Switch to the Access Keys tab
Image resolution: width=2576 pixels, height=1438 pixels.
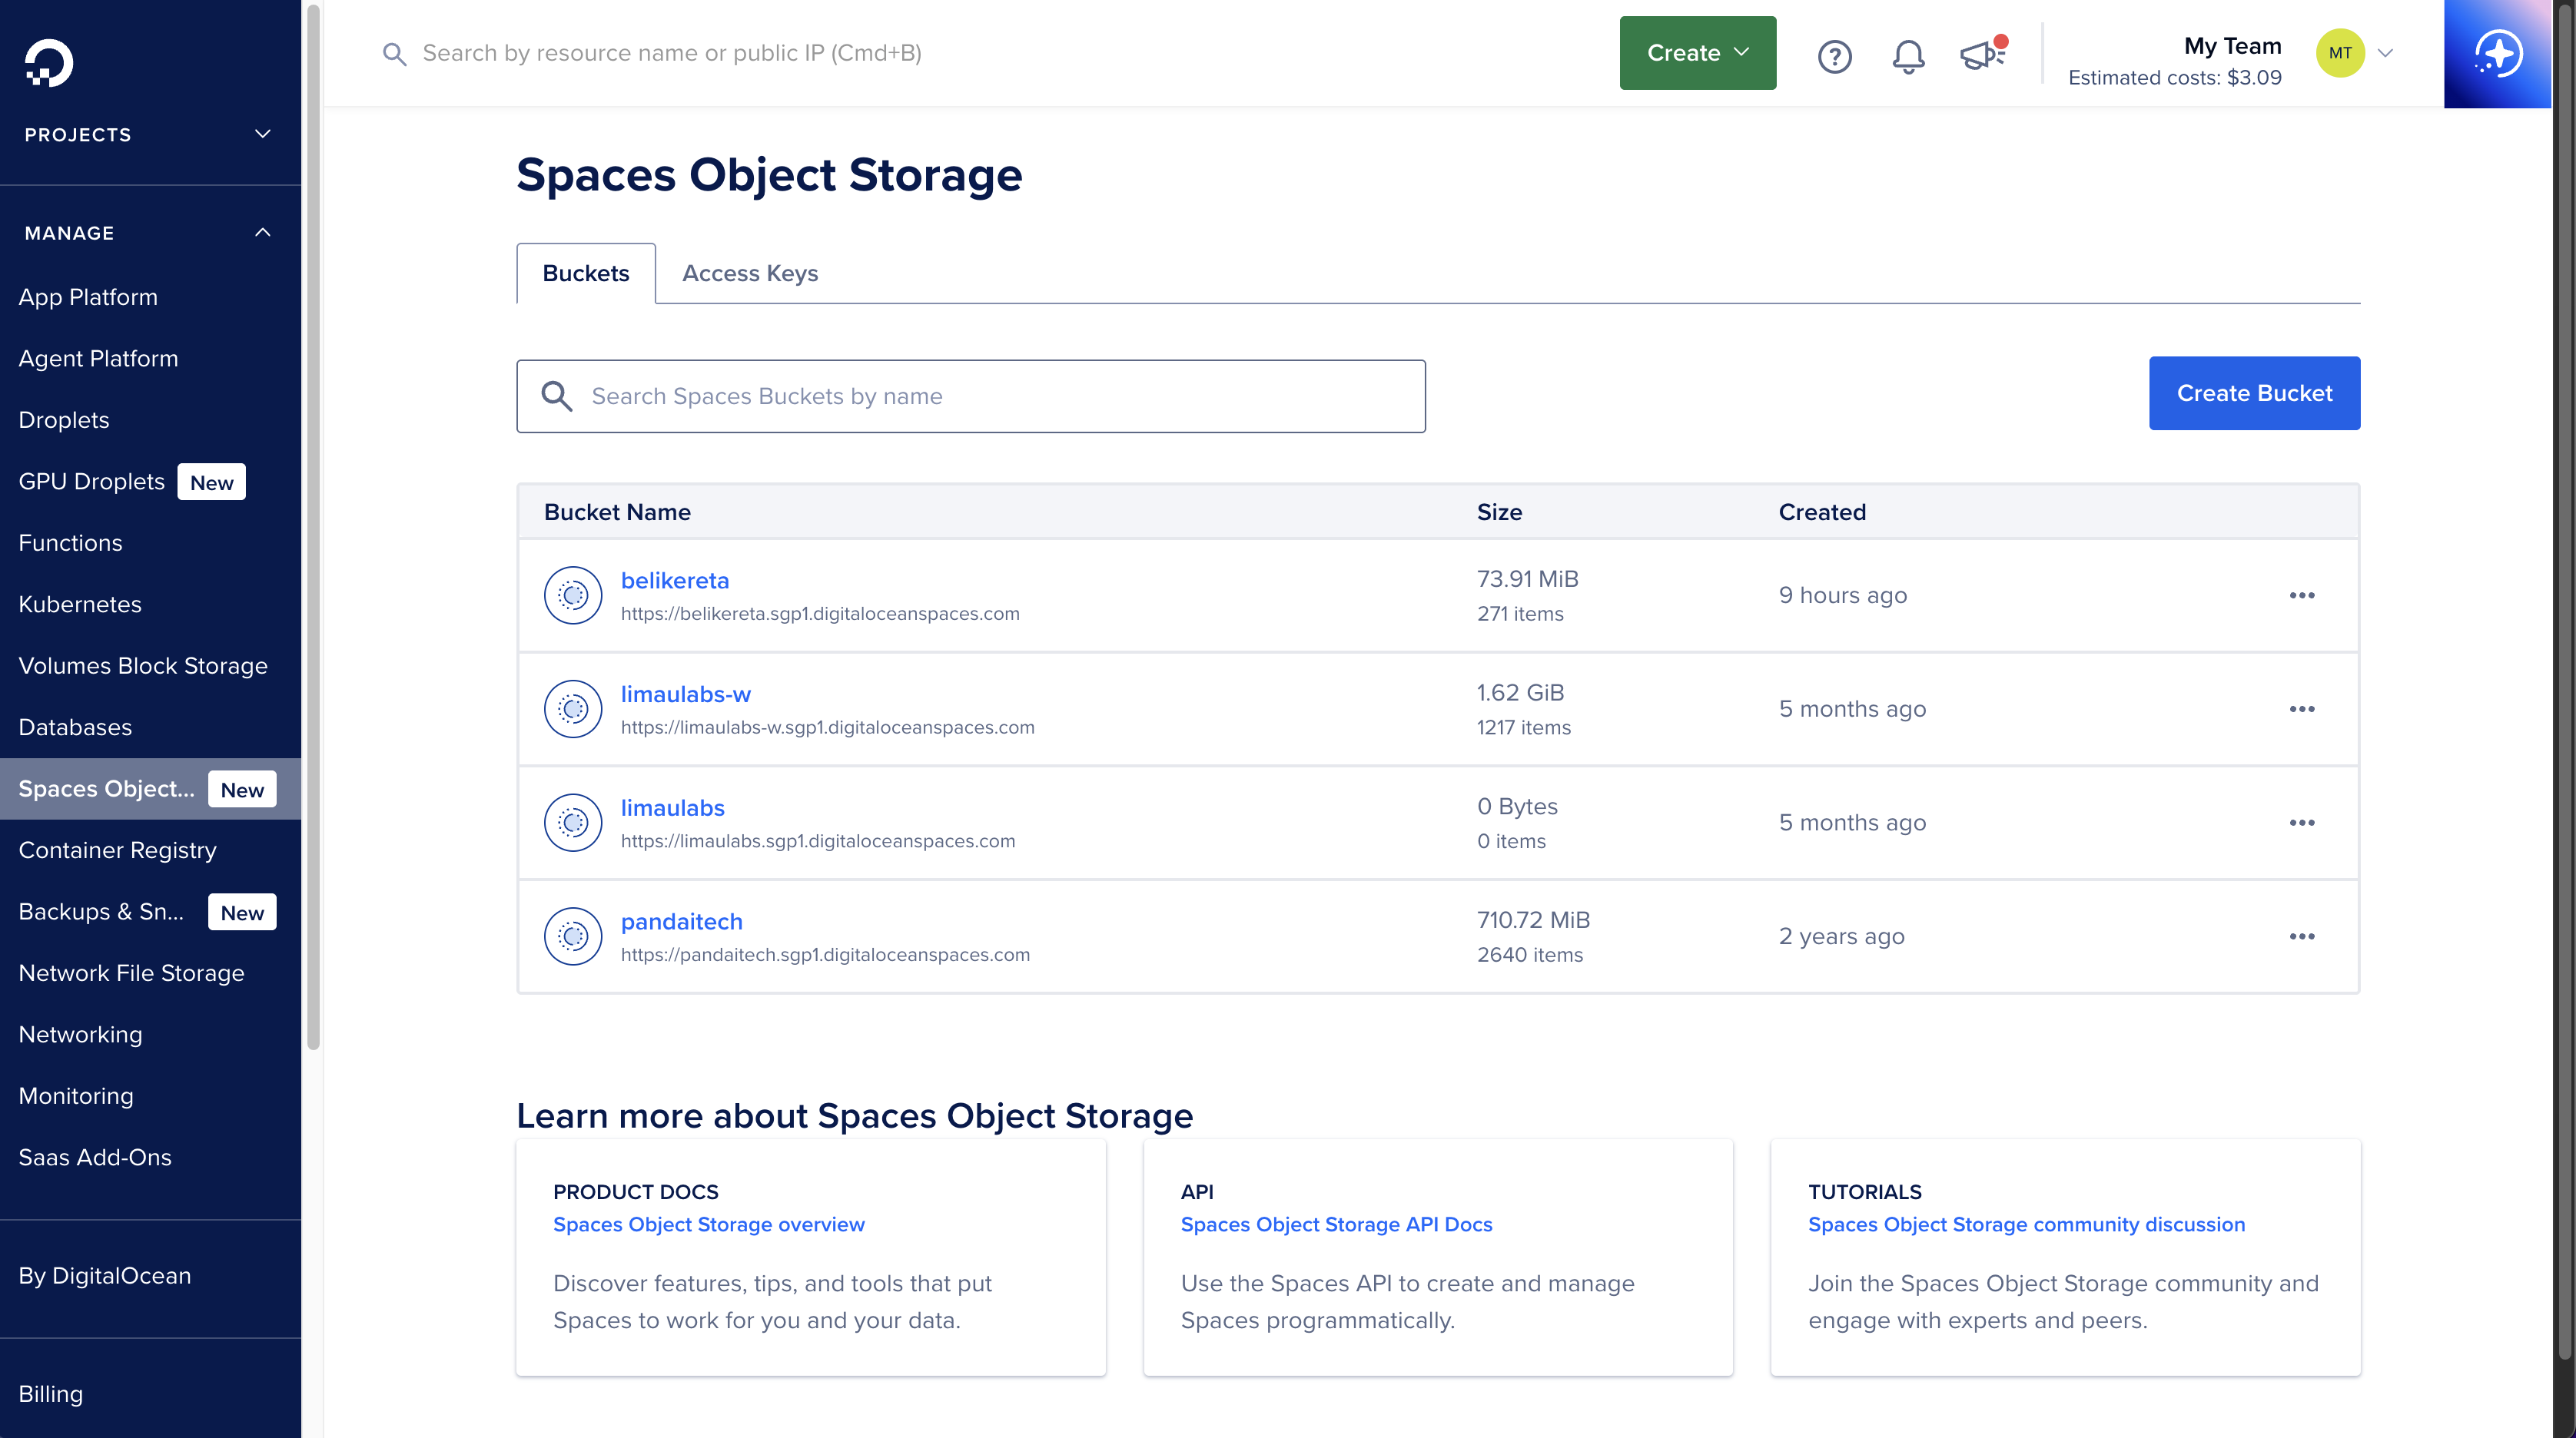click(x=749, y=273)
